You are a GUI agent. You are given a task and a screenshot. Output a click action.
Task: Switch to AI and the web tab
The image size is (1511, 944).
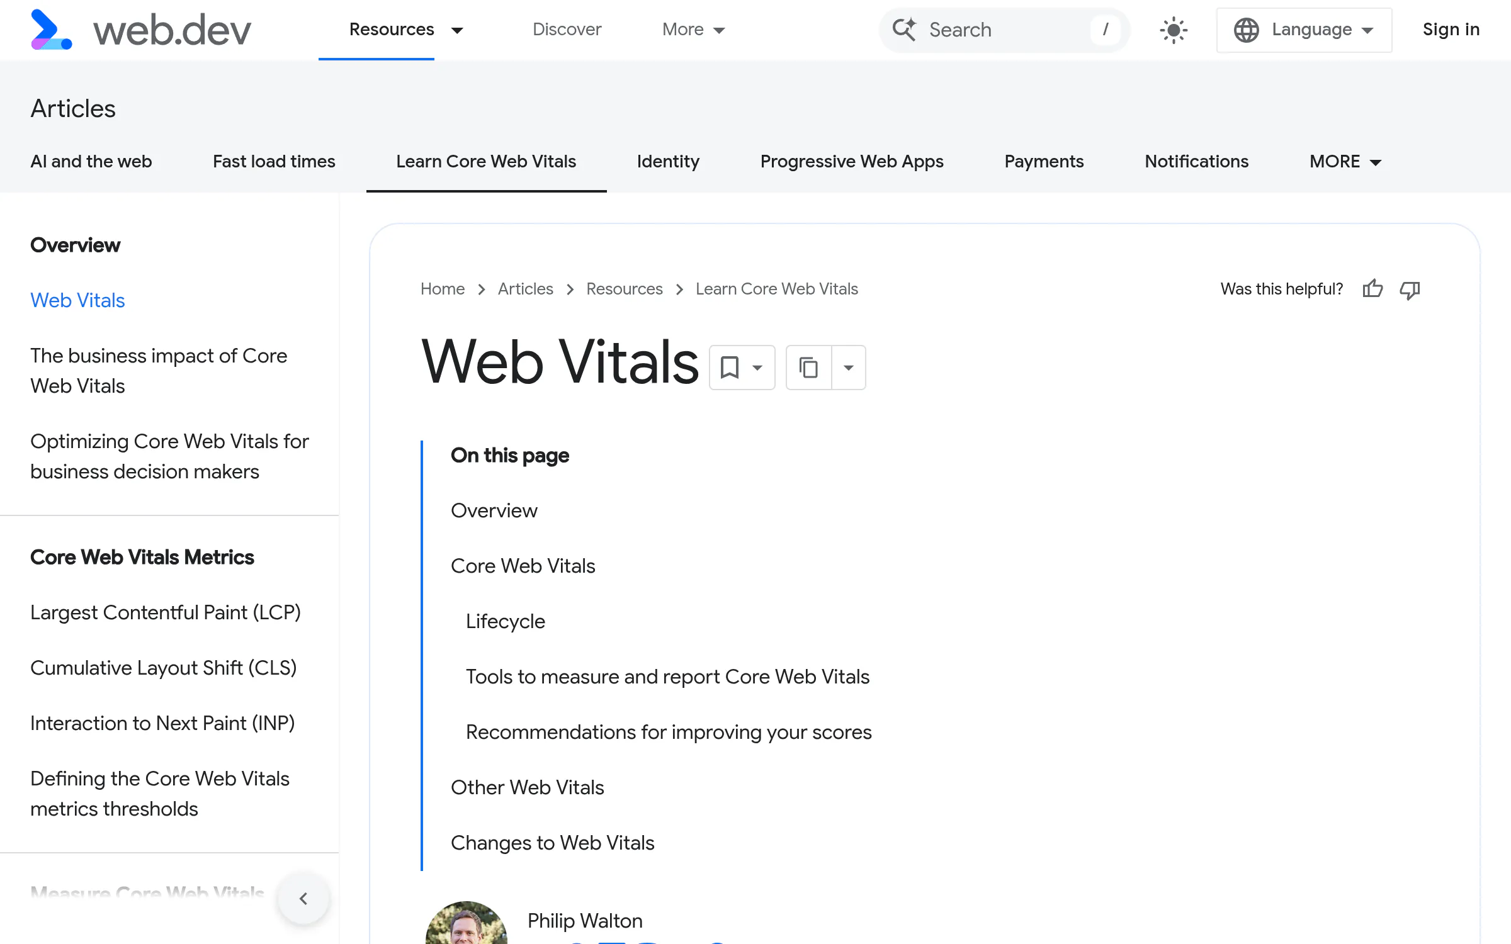(x=91, y=162)
